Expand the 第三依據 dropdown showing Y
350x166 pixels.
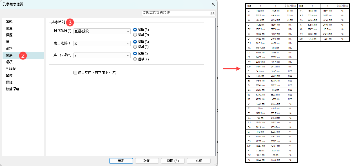tap(101, 55)
